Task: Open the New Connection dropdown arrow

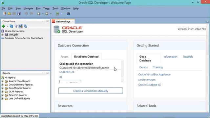Action: [8, 26]
